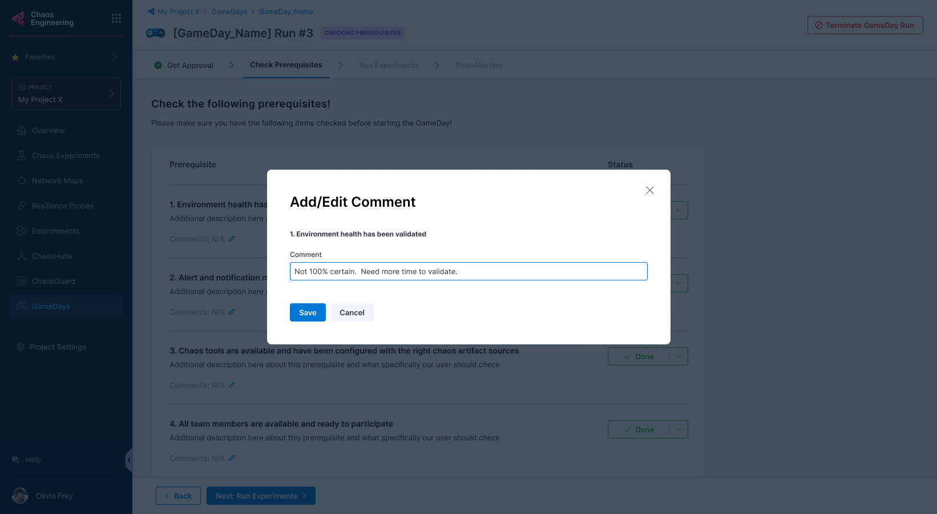Open ChaosGuard in the sidebar
Image resolution: width=937 pixels, height=514 pixels.
pyautogui.click(x=54, y=281)
